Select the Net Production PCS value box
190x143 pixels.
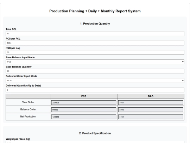pos(84,117)
